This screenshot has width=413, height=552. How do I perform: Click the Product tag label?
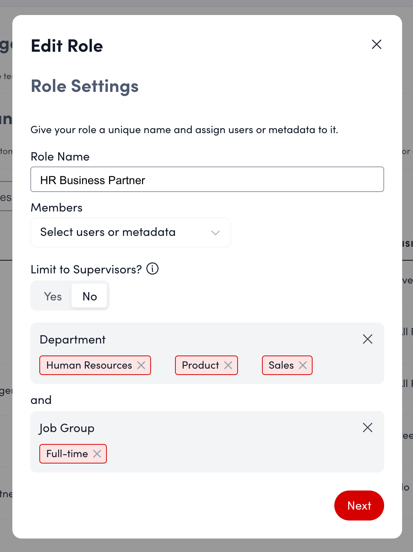pos(200,365)
